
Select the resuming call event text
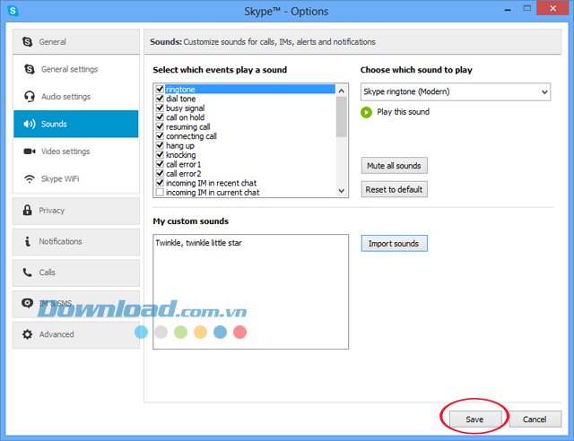[x=188, y=127]
